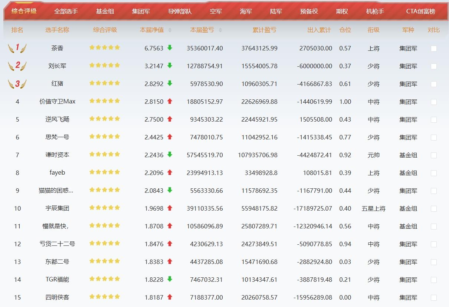Open the CTA创富榜 tab

(421, 11)
